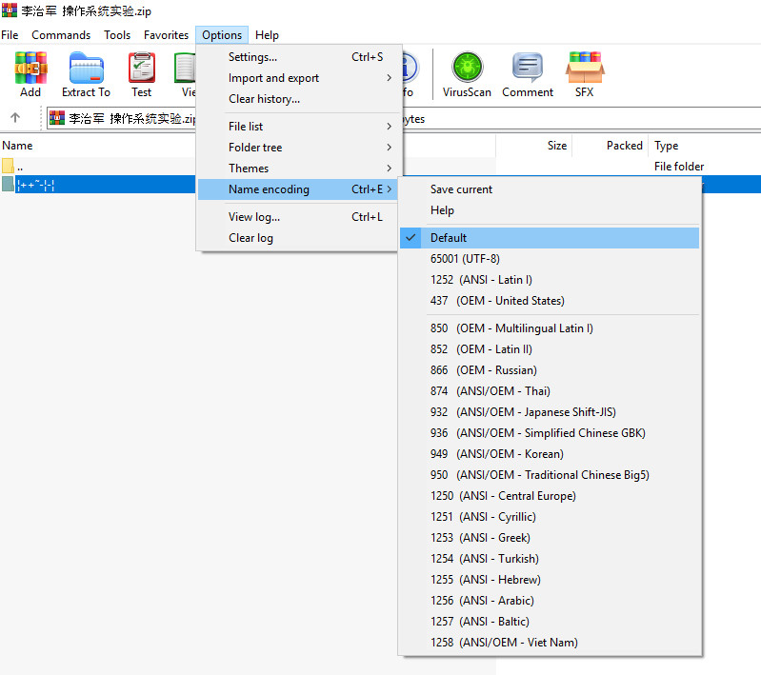The image size is (761, 675).
Task: Choose 65001 (UTF-8) name encoding
Action: (x=465, y=259)
